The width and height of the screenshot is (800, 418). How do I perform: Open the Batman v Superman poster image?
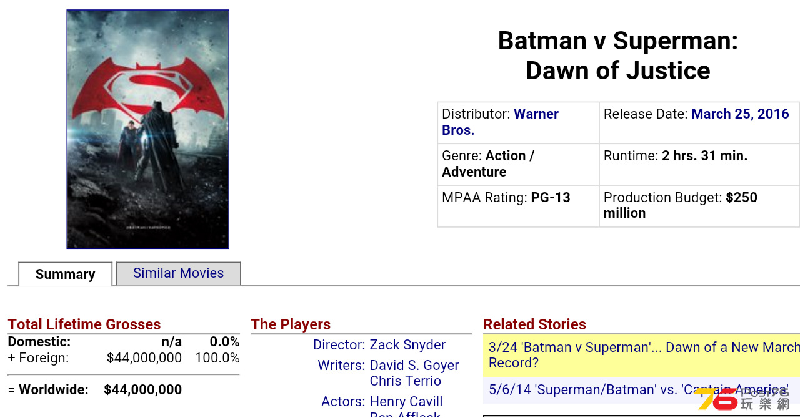(x=148, y=129)
